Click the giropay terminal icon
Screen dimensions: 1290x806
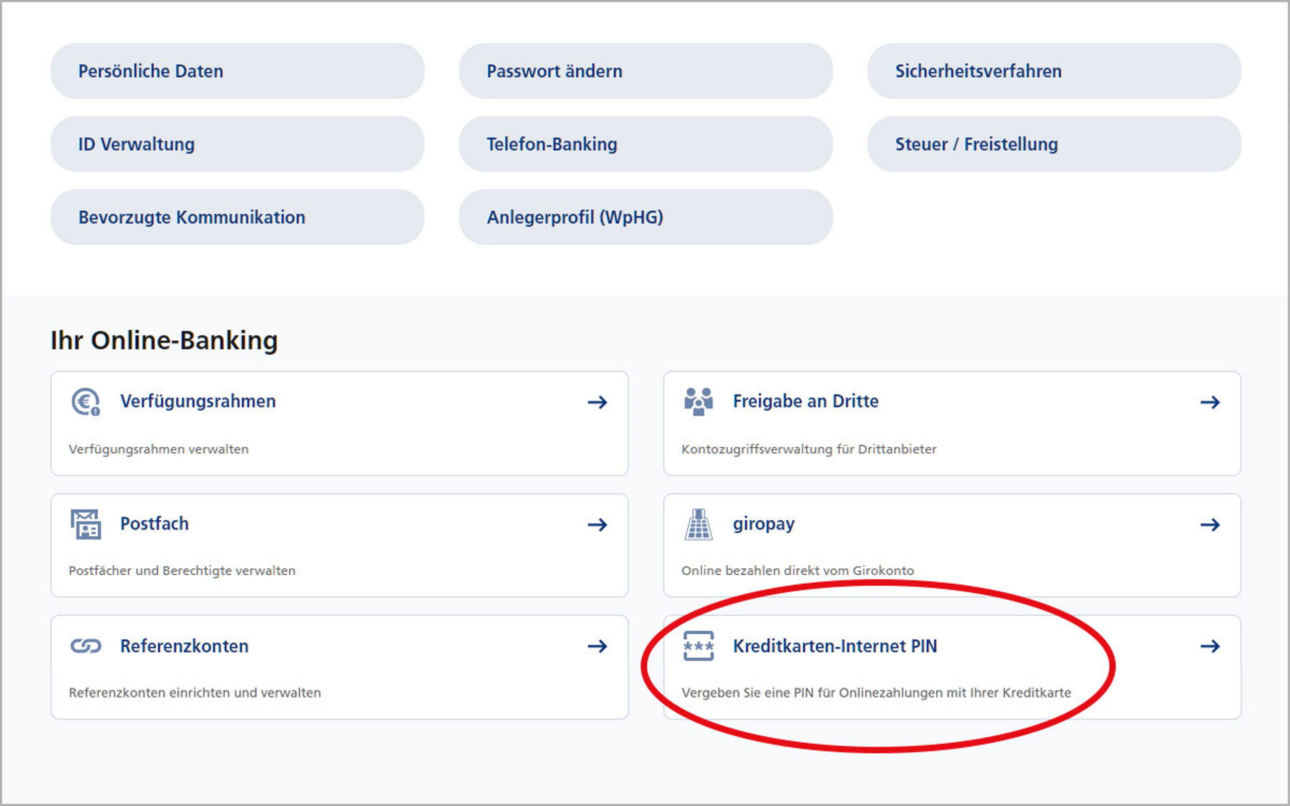[698, 524]
